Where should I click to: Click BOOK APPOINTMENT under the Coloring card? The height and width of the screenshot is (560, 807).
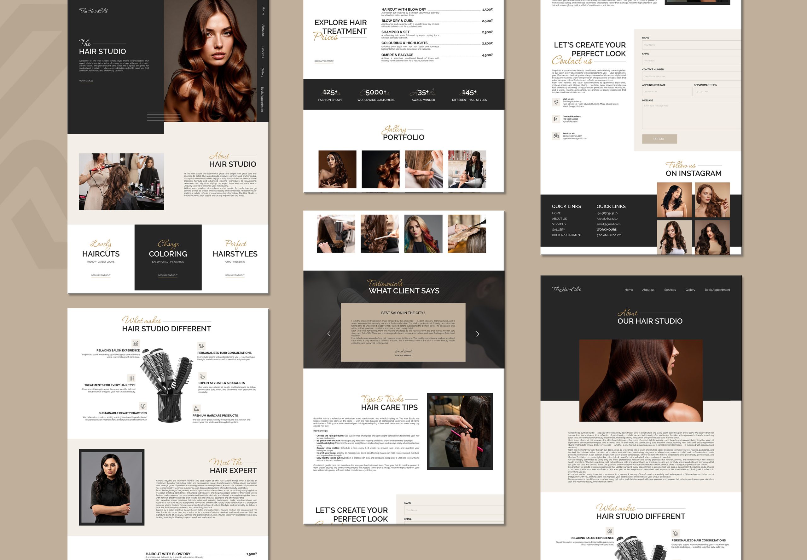tap(168, 275)
